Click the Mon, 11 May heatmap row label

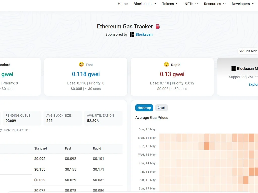coord(147,138)
